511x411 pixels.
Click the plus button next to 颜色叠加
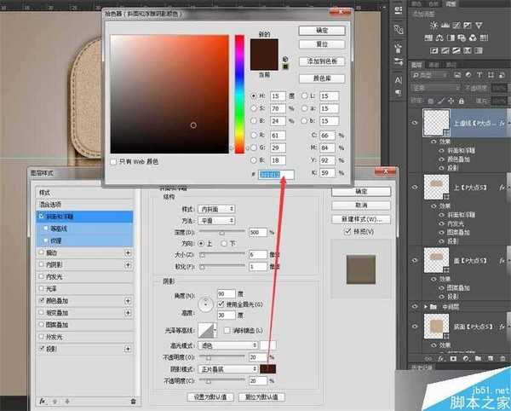coord(128,301)
